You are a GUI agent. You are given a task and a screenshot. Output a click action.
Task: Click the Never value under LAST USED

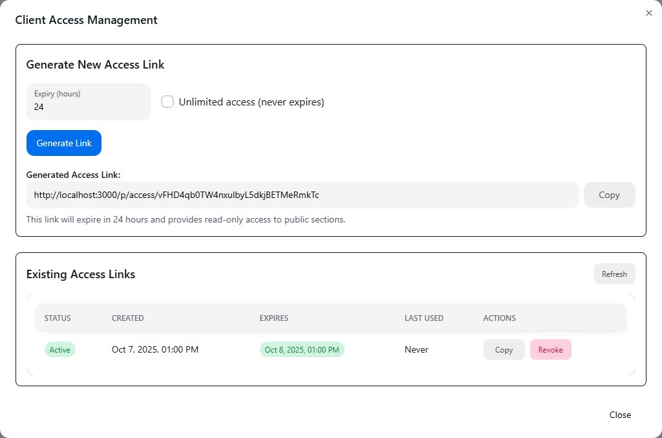click(416, 349)
